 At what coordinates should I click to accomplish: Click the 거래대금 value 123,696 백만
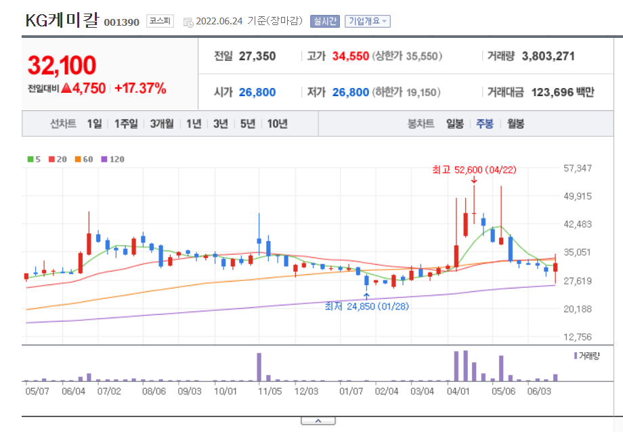pos(563,93)
